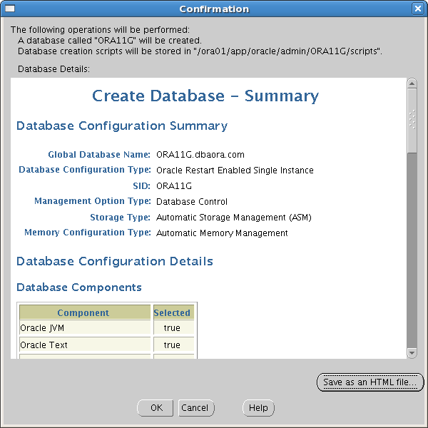Image resolution: width=428 pixels, height=428 pixels.
Task: Close the Confirmation dialog
Action: (417, 9)
